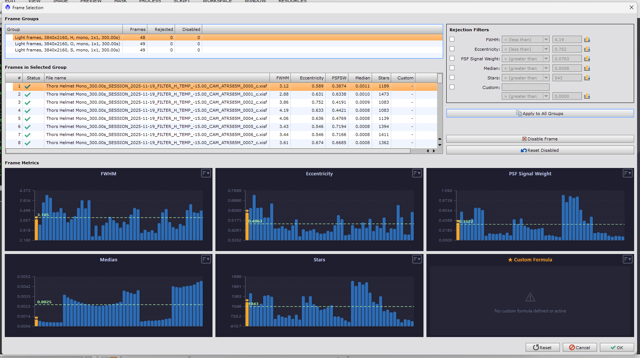Open the FWHM comparison operator dropdown
This screenshot has height=358, width=640.
525,40
